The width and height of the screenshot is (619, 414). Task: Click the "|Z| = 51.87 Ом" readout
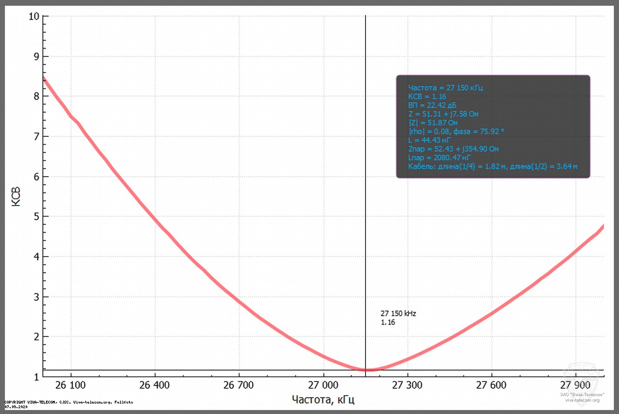point(433,123)
